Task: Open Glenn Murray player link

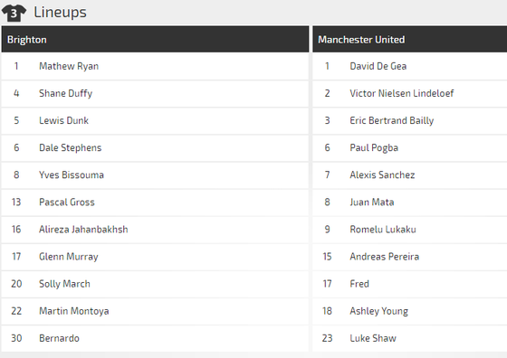Action: [68, 257]
